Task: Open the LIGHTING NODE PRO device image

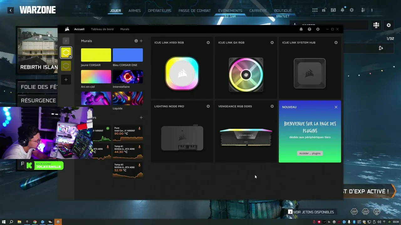Action: (x=182, y=138)
